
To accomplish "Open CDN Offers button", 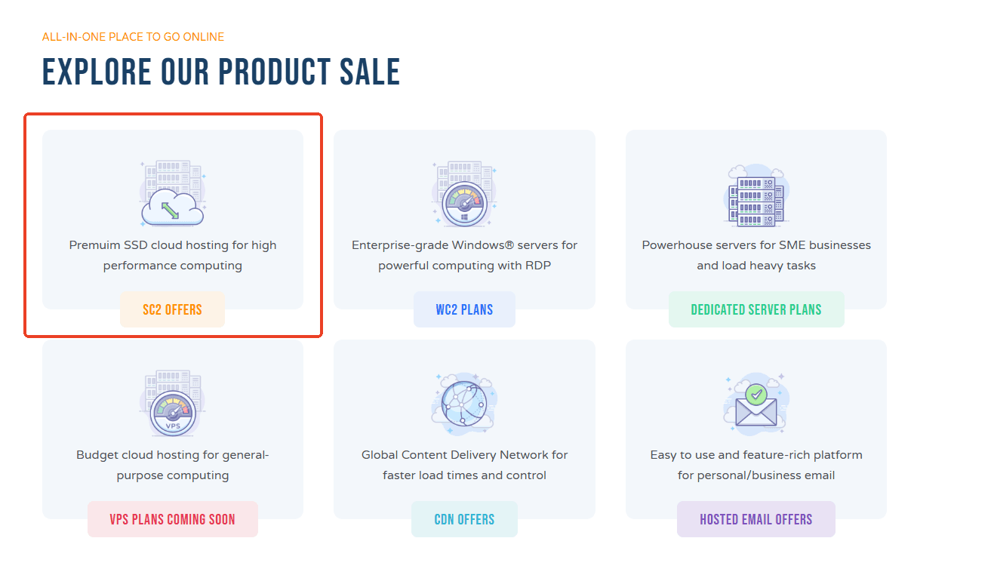I will 464,519.
